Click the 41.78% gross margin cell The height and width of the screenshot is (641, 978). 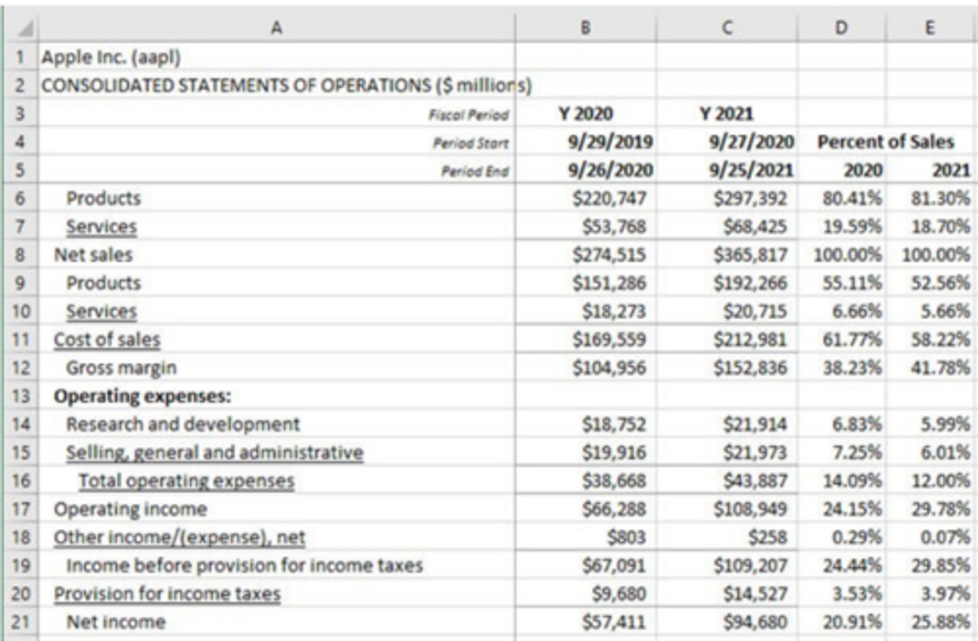940,368
